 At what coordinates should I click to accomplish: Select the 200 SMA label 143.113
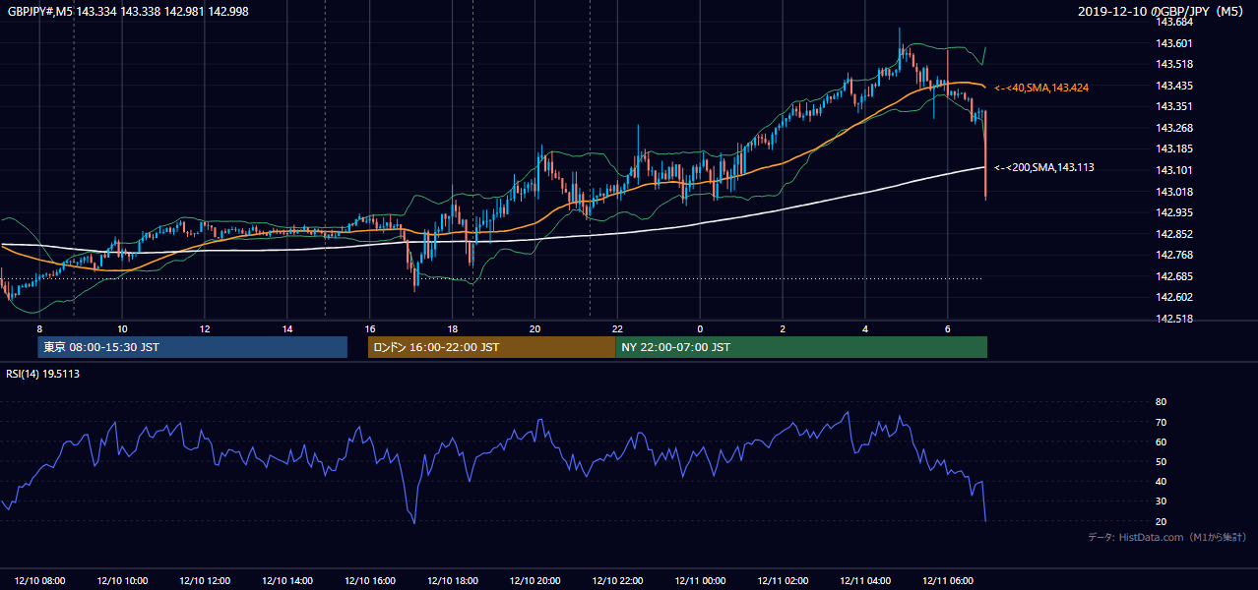[x=1043, y=167]
